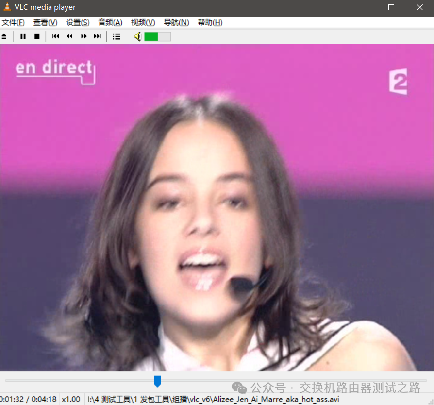This screenshot has height=405, width=434.
Task: Open the 帮助(H) help menu
Action: click(210, 22)
